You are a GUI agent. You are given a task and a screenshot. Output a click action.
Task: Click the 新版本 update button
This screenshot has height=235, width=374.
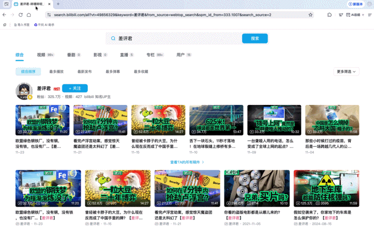tap(356, 4)
